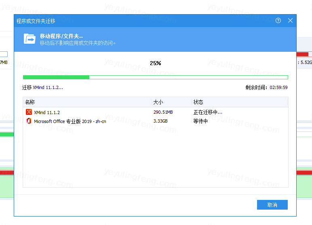Click the 正在迁移中... status text

208,112
